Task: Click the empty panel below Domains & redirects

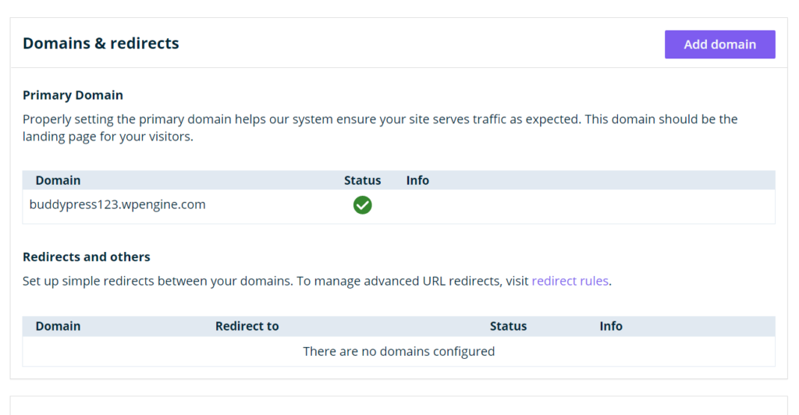Action: pyautogui.click(x=399, y=406)
